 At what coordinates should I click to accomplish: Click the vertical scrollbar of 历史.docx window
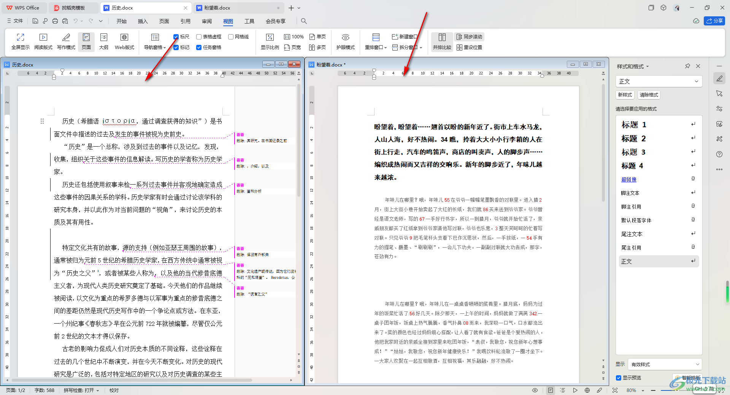click(x=299, y=141)
